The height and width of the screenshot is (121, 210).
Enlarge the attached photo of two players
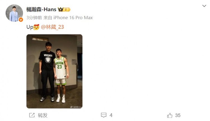pos(54,71)
